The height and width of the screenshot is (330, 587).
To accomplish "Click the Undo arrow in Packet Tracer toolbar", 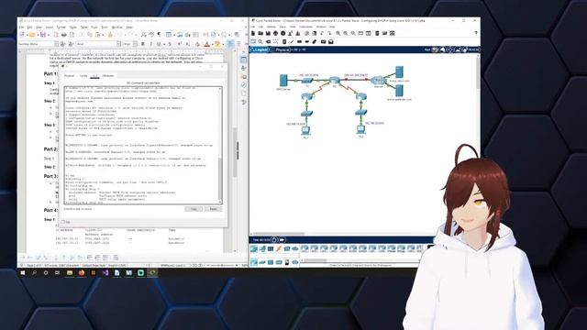I will coord(322,33).
